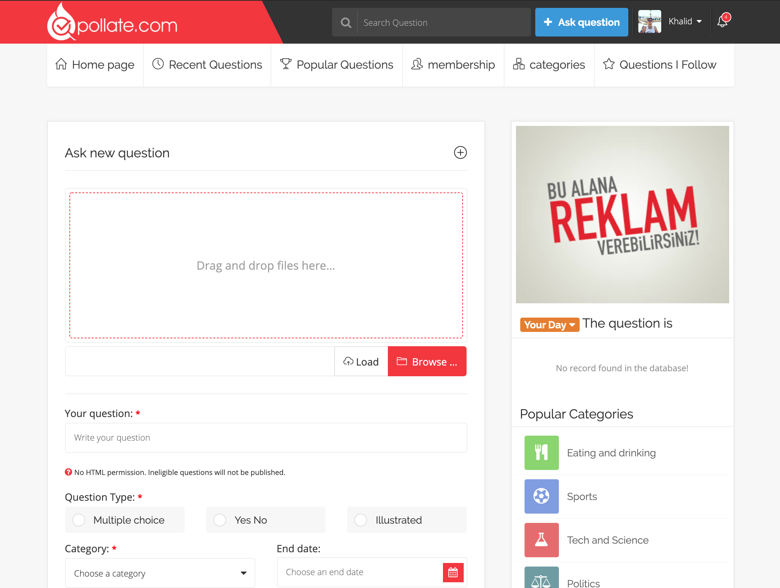Viewport: 780px width, 588px height.
Task: Click the Write your question field
Action: [x=266, y=438]
